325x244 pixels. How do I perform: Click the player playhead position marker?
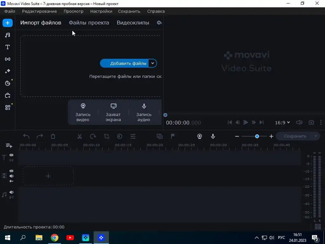click(x=165, y=115)
